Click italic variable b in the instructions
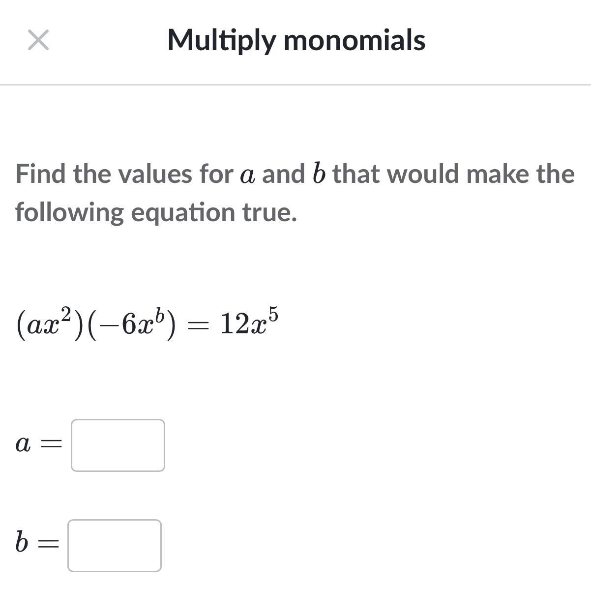Viewport: 591px width, 616px height. 319,174
